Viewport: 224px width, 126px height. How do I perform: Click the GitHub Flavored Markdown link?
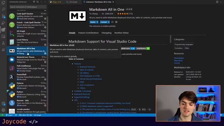(x=91, y=79)
